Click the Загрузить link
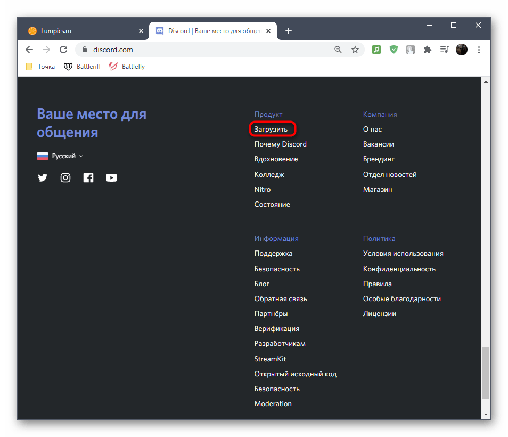This screenshot has width=508, height=437. [271, 129]
